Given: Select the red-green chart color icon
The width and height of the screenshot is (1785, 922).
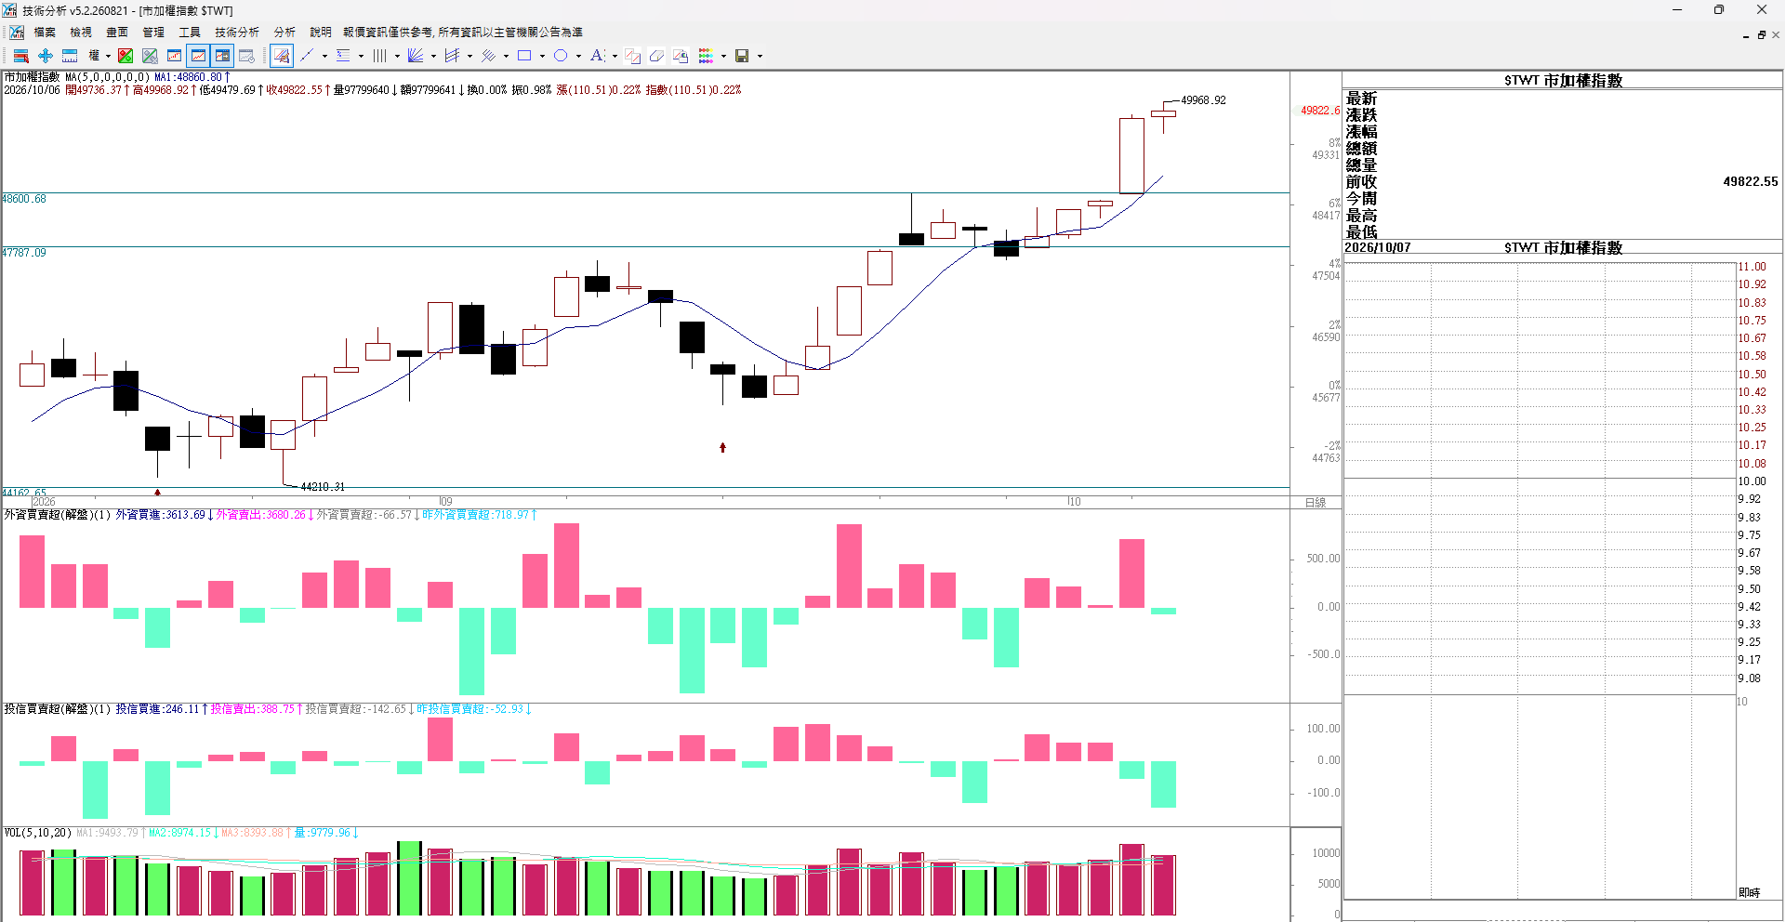Looking at the screenshot, I should point(126,56).
